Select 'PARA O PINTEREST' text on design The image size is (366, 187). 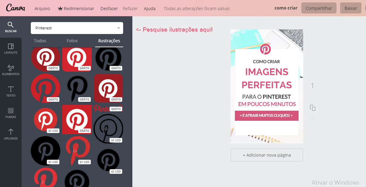tap(266, 97)
